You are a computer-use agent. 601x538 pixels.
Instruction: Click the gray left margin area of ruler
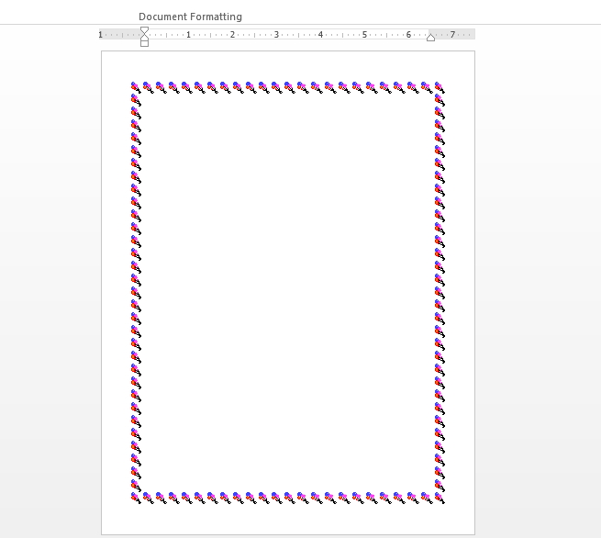click(x=119, y=35)
